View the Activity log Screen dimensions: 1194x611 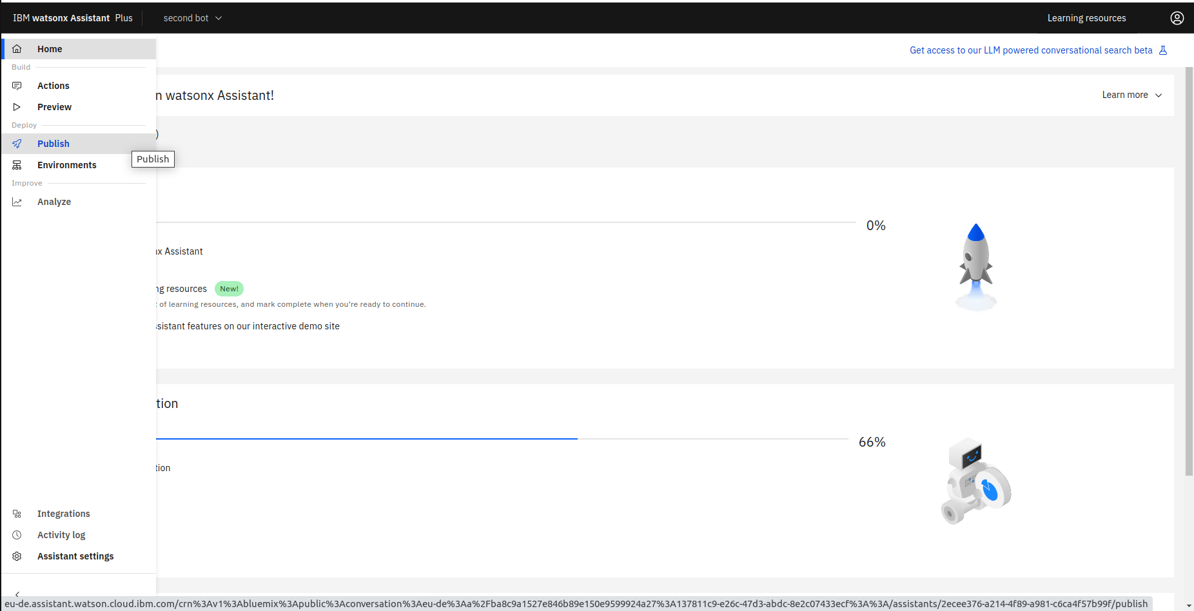click(79, 535)
